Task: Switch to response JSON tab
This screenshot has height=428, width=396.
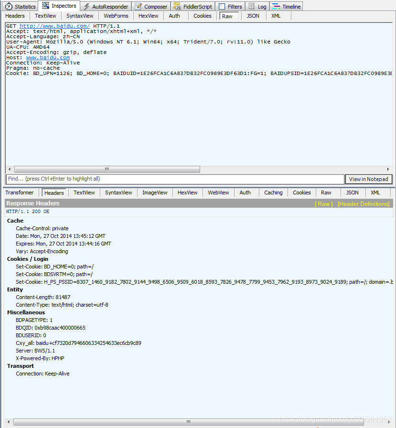Action: [353, 193]
